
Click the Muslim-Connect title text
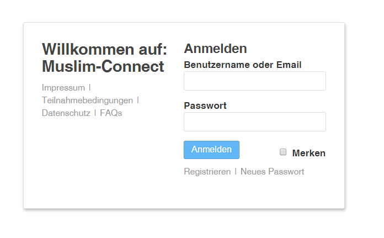pyautogui.click(x=103, y=66)
